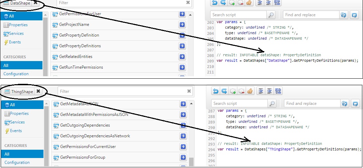Viewport: 363px width, 168px height.
Task: Insert arrow for GetProjectName service
Action: [182, 24]
